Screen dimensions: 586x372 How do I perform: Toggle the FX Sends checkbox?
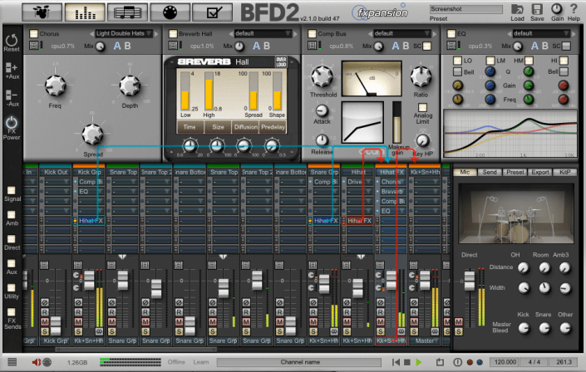[11, 311]
